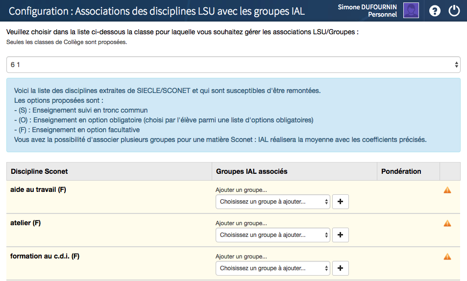Viewport: 467px width, 281px height.
Task: Click the aide au travail (F) discipline label
Action: 38,189
